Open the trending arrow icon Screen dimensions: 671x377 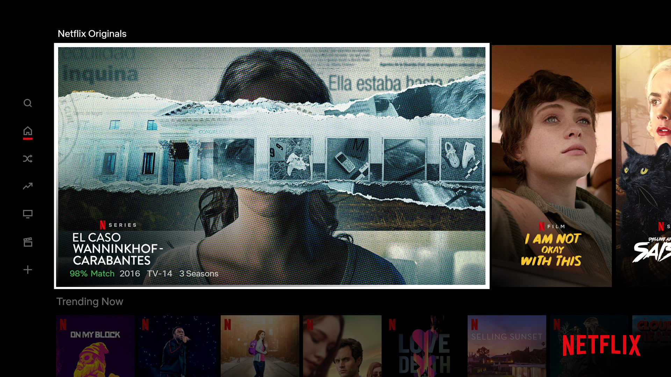click(x=28, y=186)
